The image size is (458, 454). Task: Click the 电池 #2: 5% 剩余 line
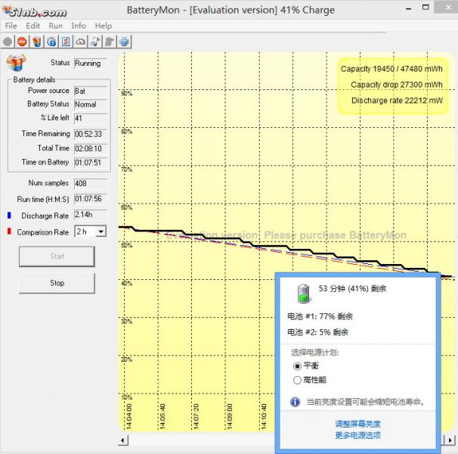coord(317,332)
